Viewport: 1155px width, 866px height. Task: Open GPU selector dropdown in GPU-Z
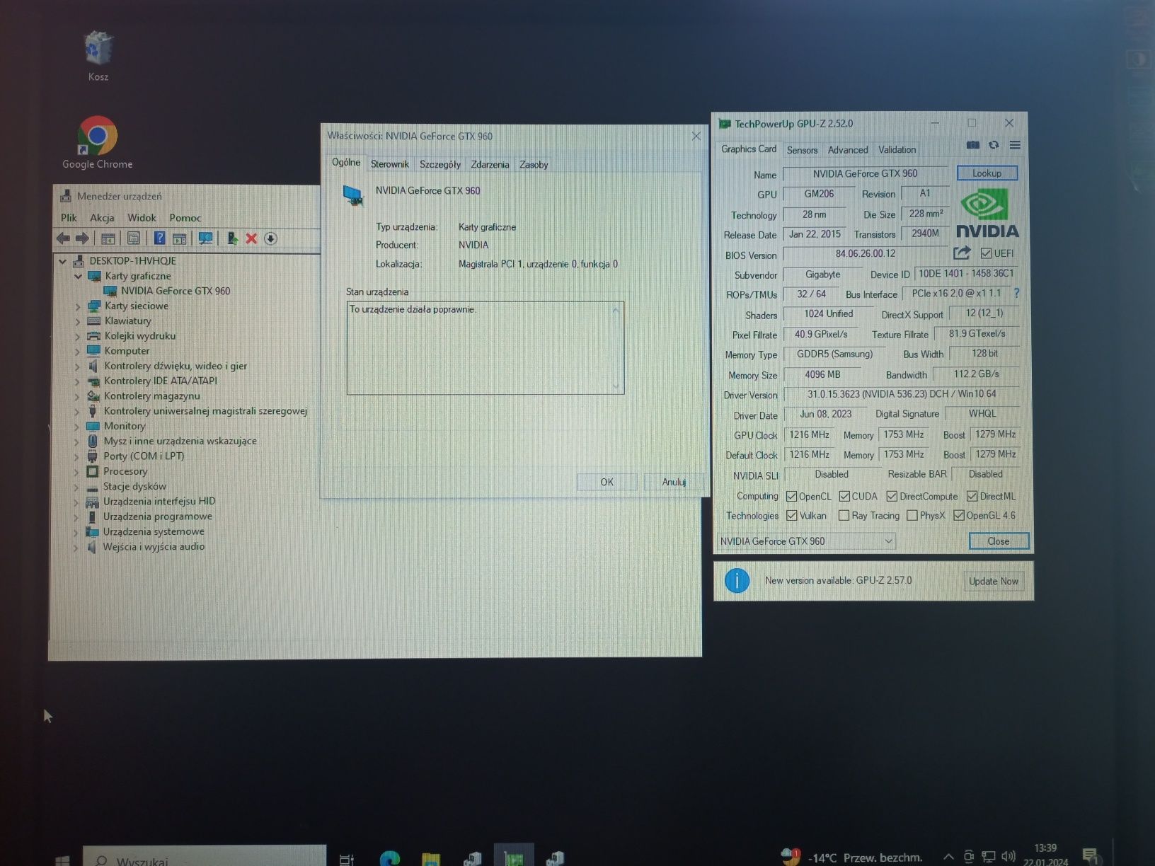click(x=807, y=541)
